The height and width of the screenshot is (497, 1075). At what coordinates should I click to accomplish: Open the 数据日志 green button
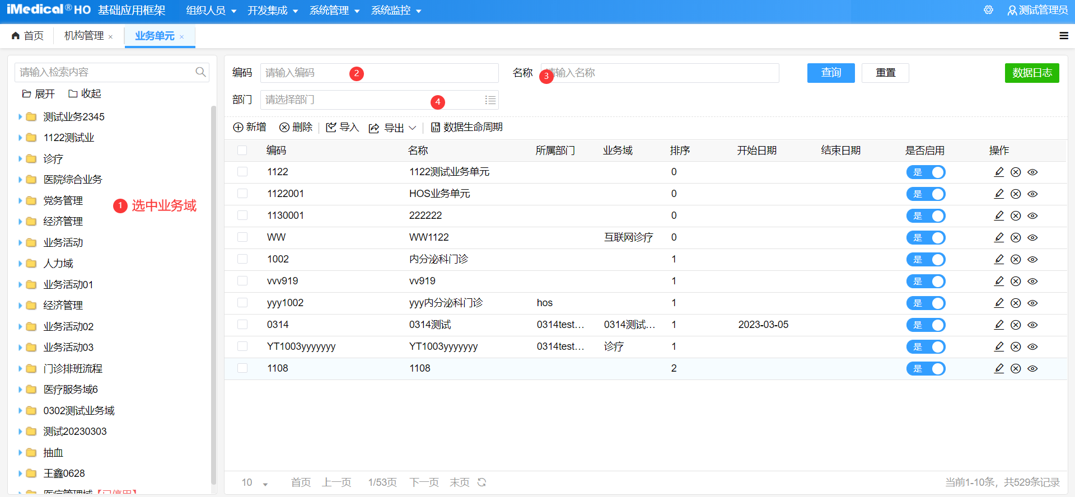coord(1032,73)
